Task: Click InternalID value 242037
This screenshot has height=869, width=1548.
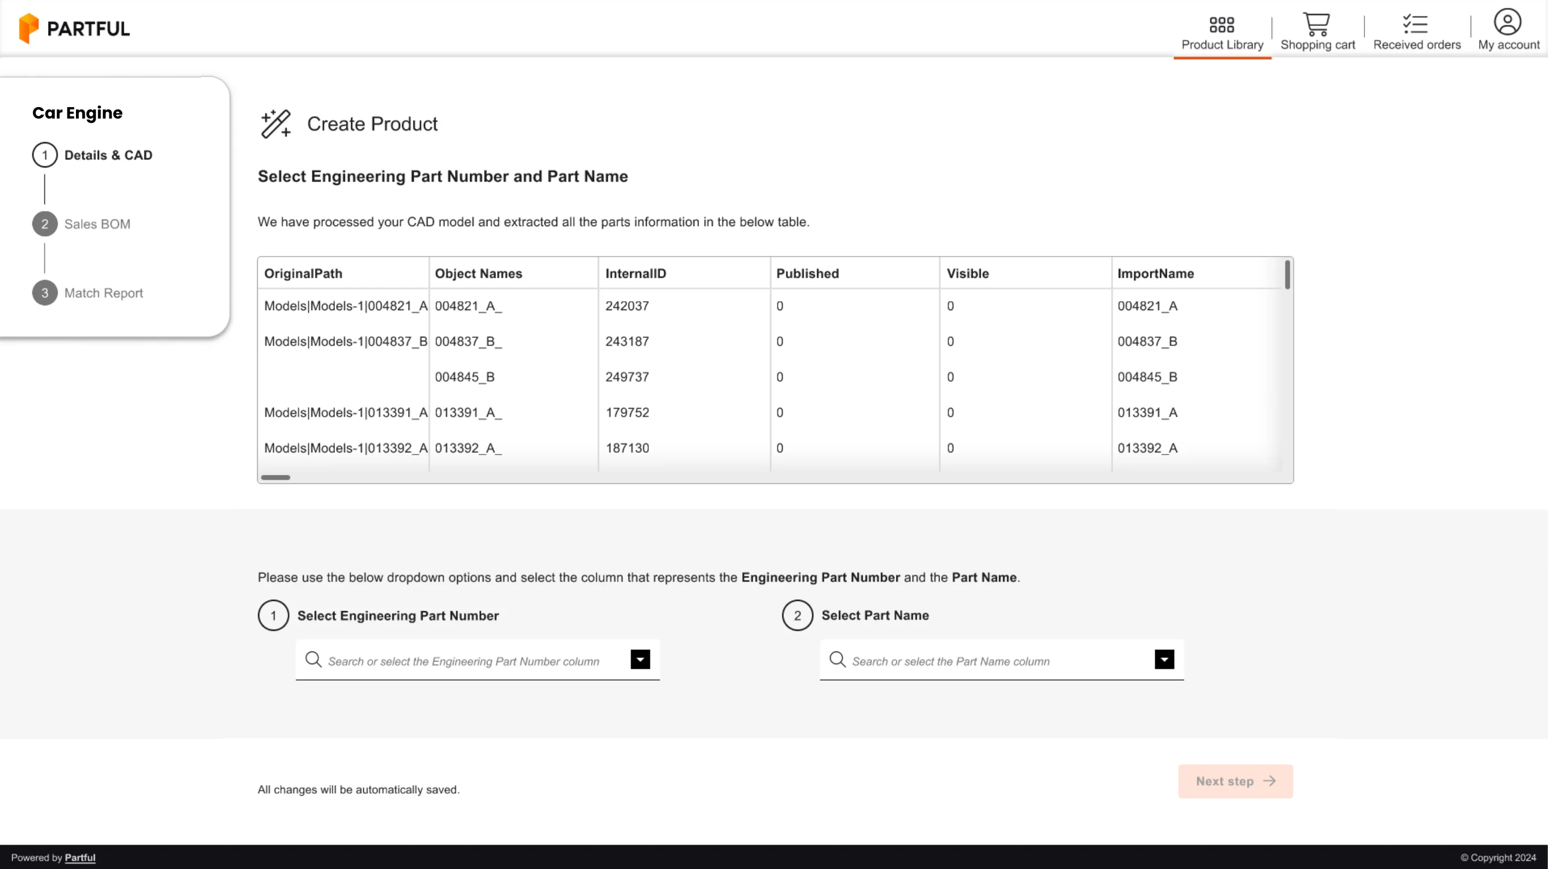Action: (x=627, y=306)
